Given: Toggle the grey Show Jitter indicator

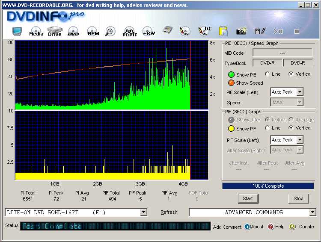Looking at the screenshot, I should [x=231, y=120].
